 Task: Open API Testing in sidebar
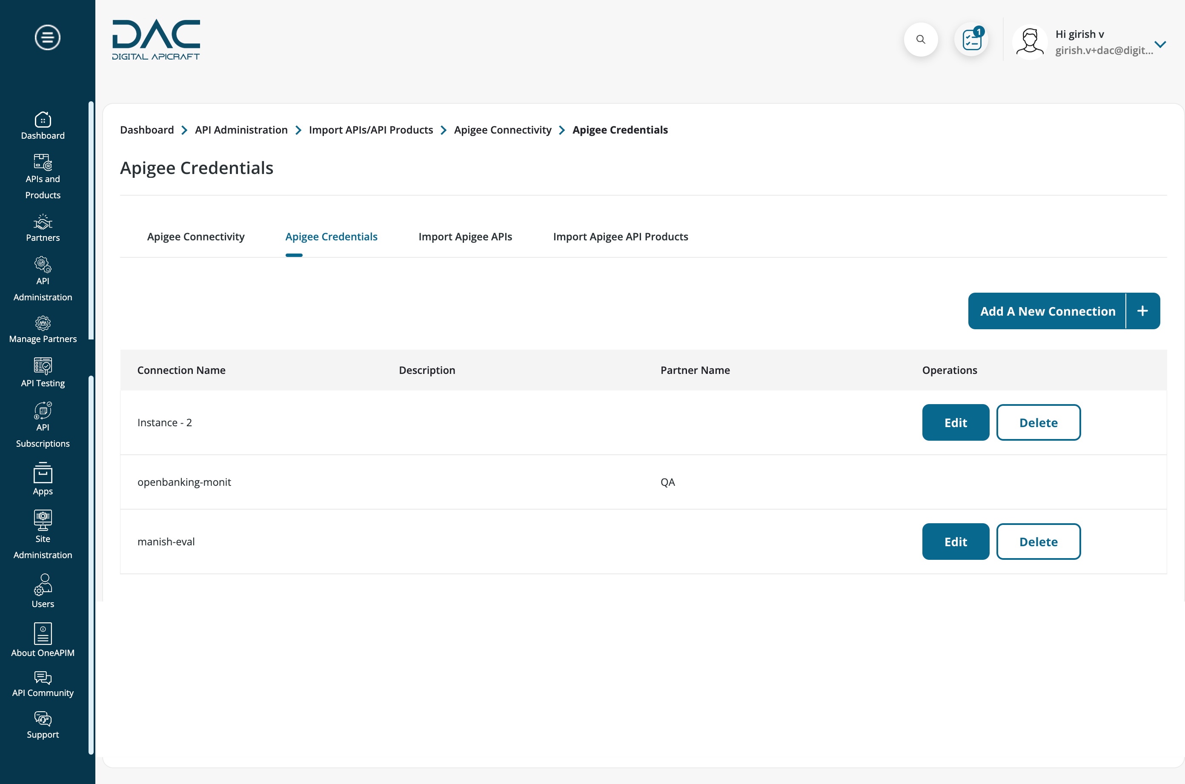(43, 373)
